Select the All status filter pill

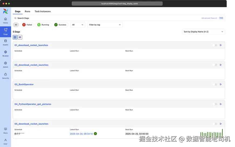pos(16,25)
